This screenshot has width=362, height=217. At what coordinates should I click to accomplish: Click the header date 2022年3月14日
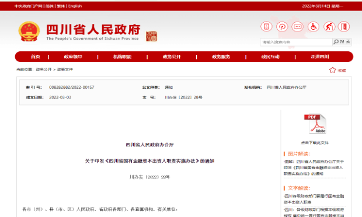[316, 6]
